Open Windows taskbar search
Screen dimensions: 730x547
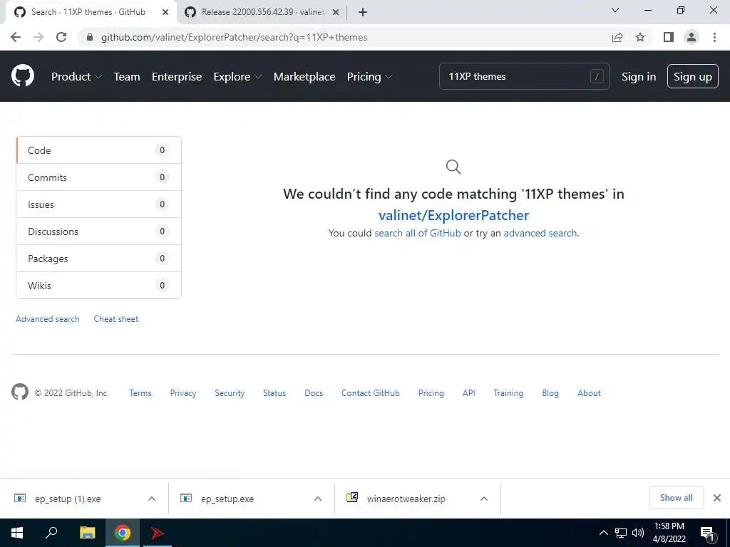pyautogui.click(x=51, y=533)
